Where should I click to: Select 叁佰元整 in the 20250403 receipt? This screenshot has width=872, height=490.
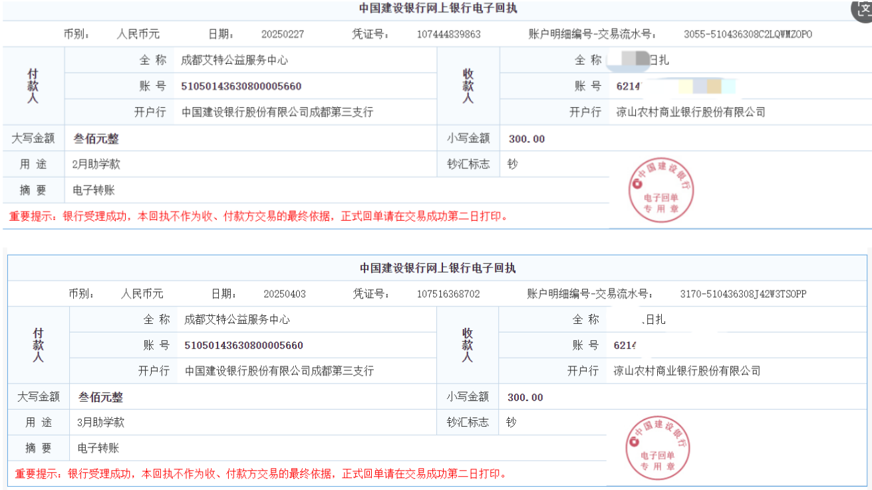coord(101,398)
